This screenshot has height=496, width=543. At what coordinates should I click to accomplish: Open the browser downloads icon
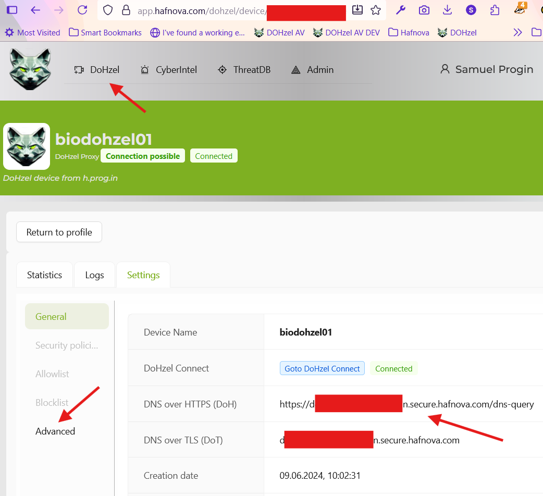click(x=448, y=10)
